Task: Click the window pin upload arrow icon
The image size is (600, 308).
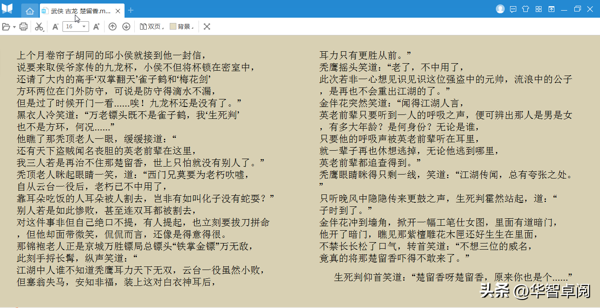Action: pos(551,9)
